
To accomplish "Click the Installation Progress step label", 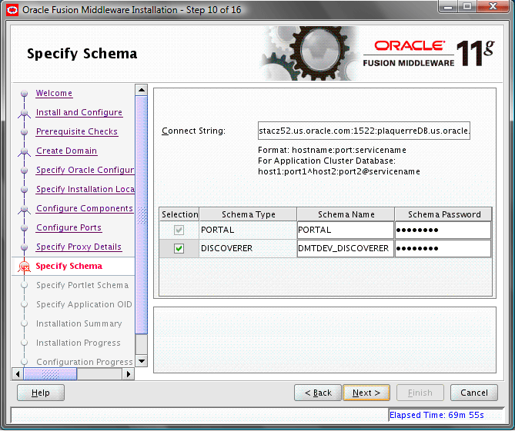I will pyautogui.click(x=79, y=343).
